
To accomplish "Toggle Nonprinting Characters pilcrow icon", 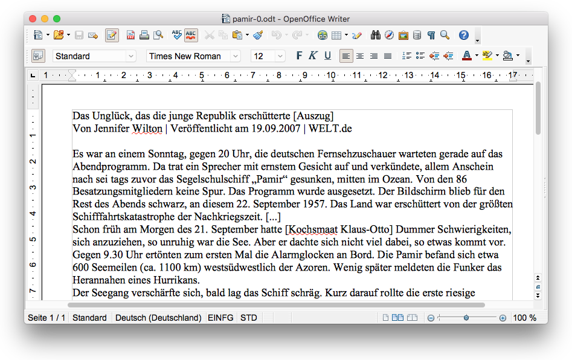I will pos(431,35).
